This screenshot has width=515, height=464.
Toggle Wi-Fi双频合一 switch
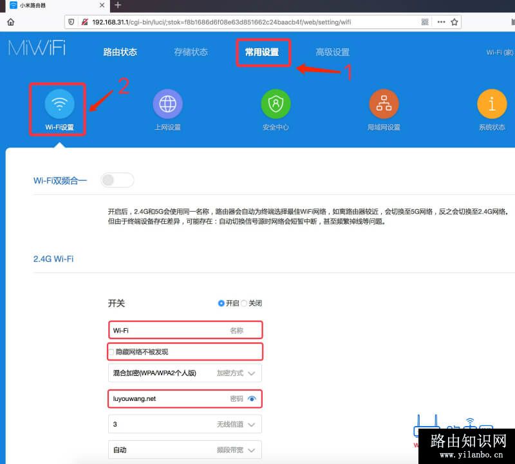[117, 180]
